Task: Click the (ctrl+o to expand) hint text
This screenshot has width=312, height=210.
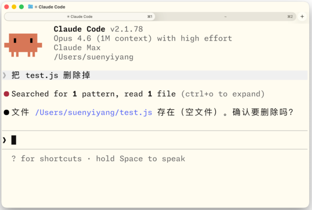Action: 223,94
